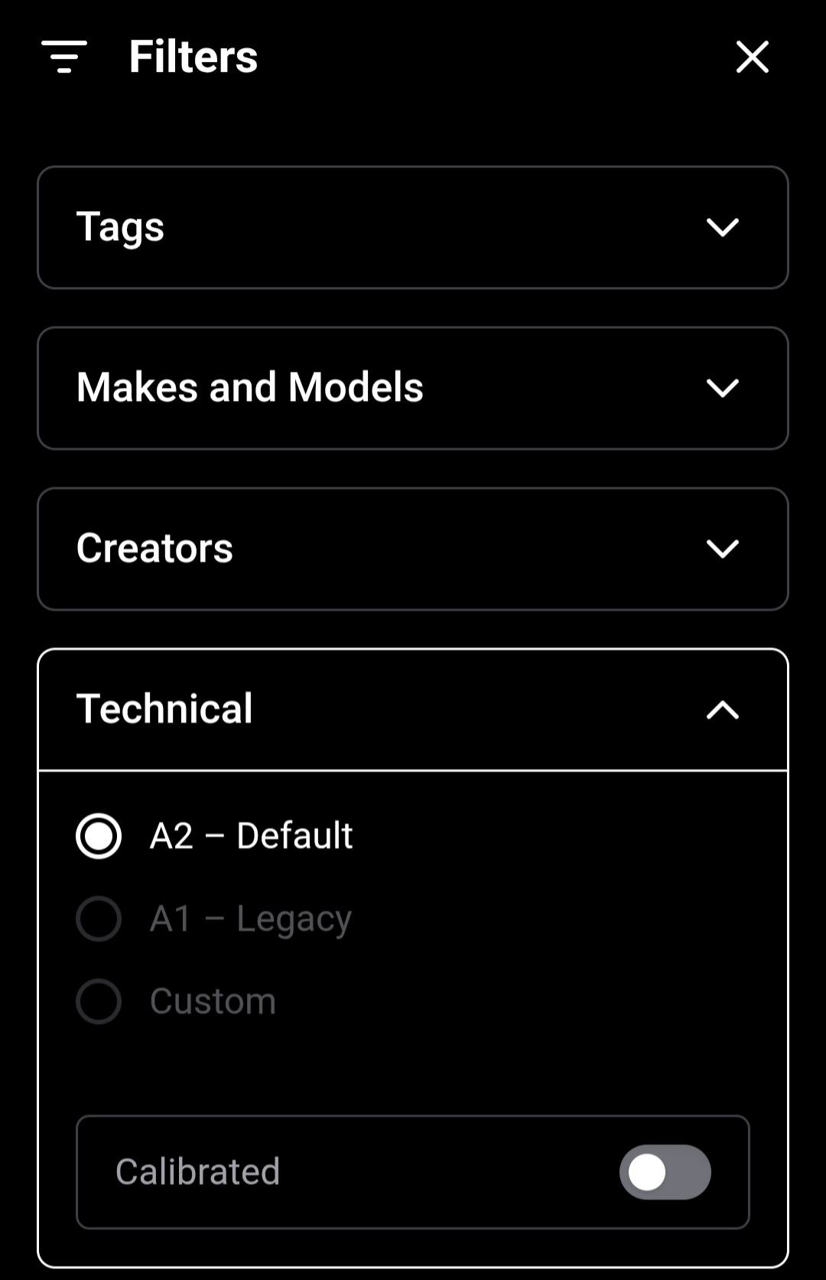Select the A2 – Default radio button
This screenshot has height=1280, width=826.
pos(99,836)
